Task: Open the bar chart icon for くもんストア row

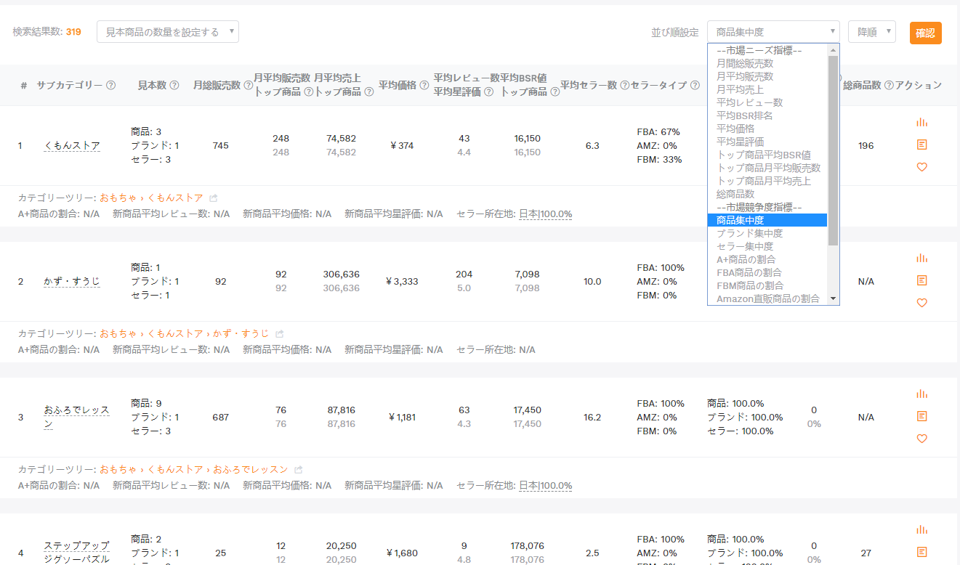Action: [x=922, y=123]
